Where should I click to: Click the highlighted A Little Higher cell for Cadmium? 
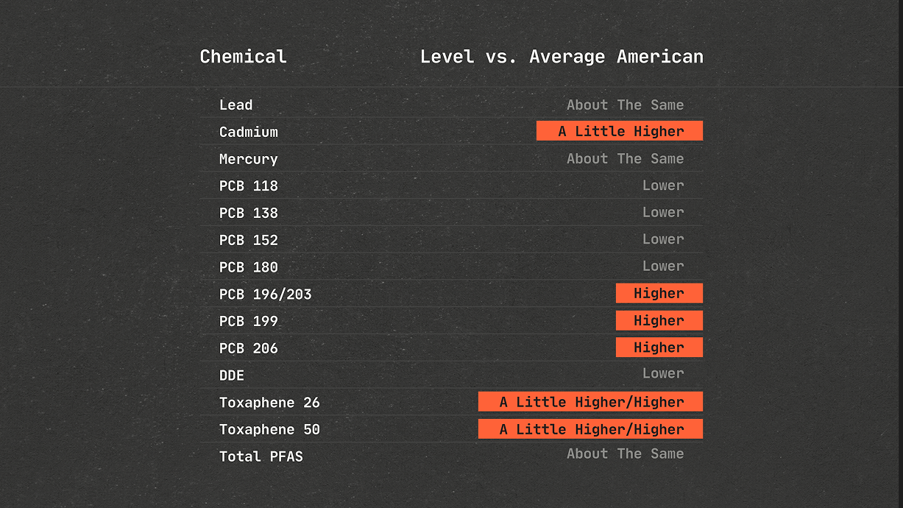[619, 131]
